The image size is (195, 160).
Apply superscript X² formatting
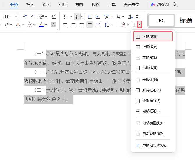coord(6,25)
